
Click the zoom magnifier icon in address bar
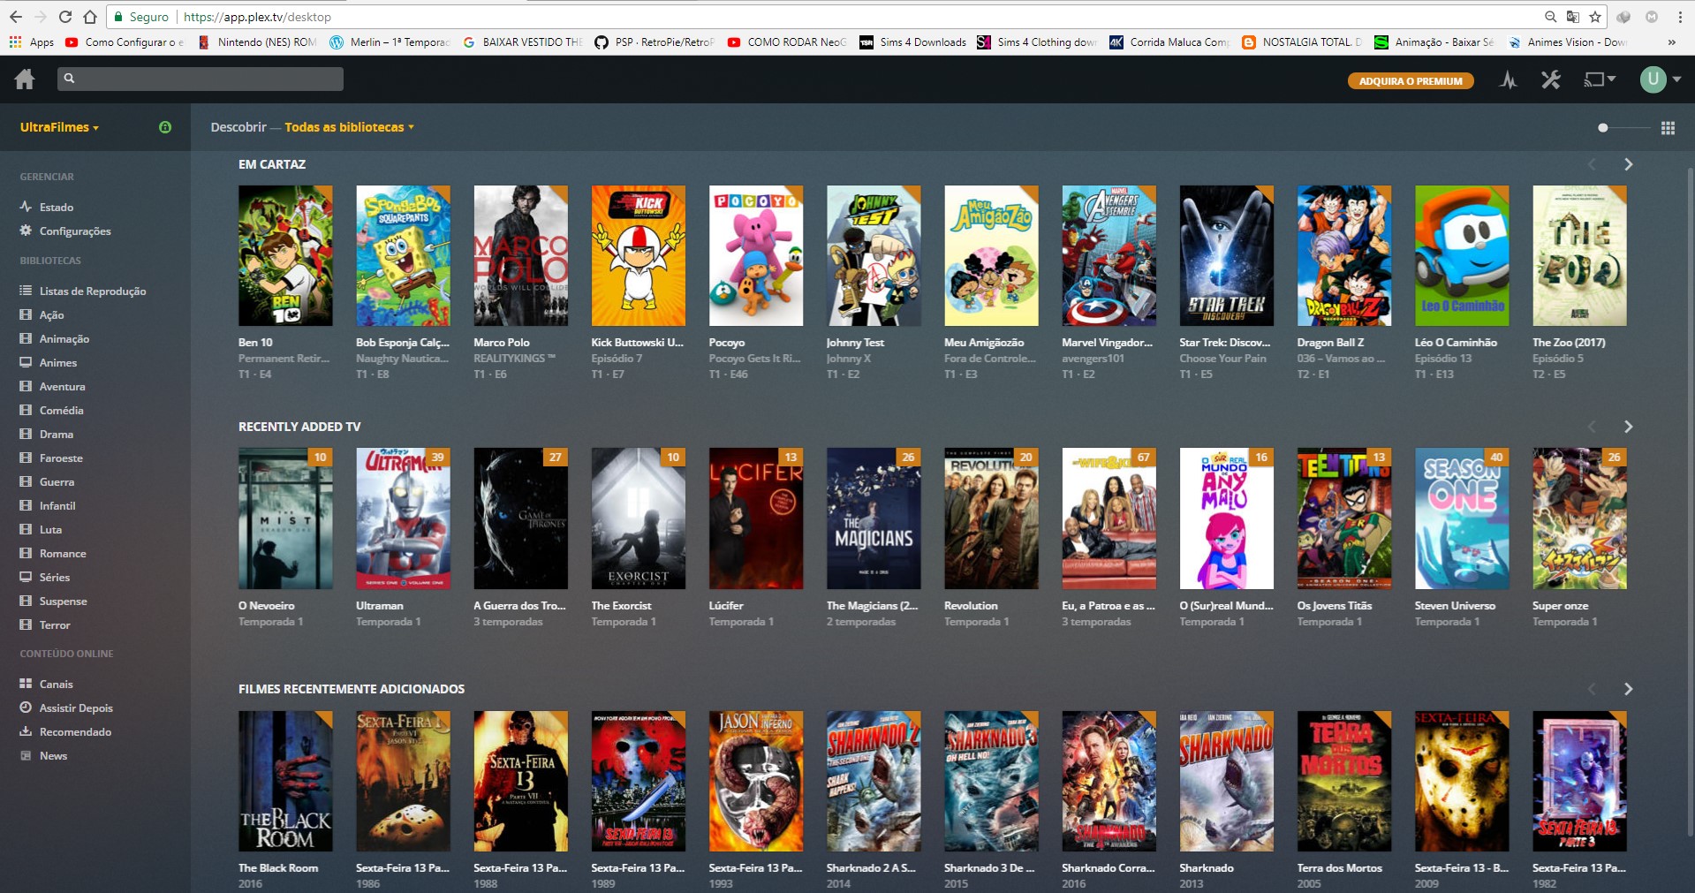1551,17
